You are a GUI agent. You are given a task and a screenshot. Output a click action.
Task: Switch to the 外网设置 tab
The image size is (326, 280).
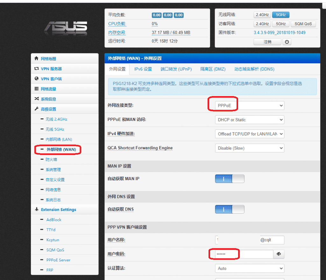[117, 69]
